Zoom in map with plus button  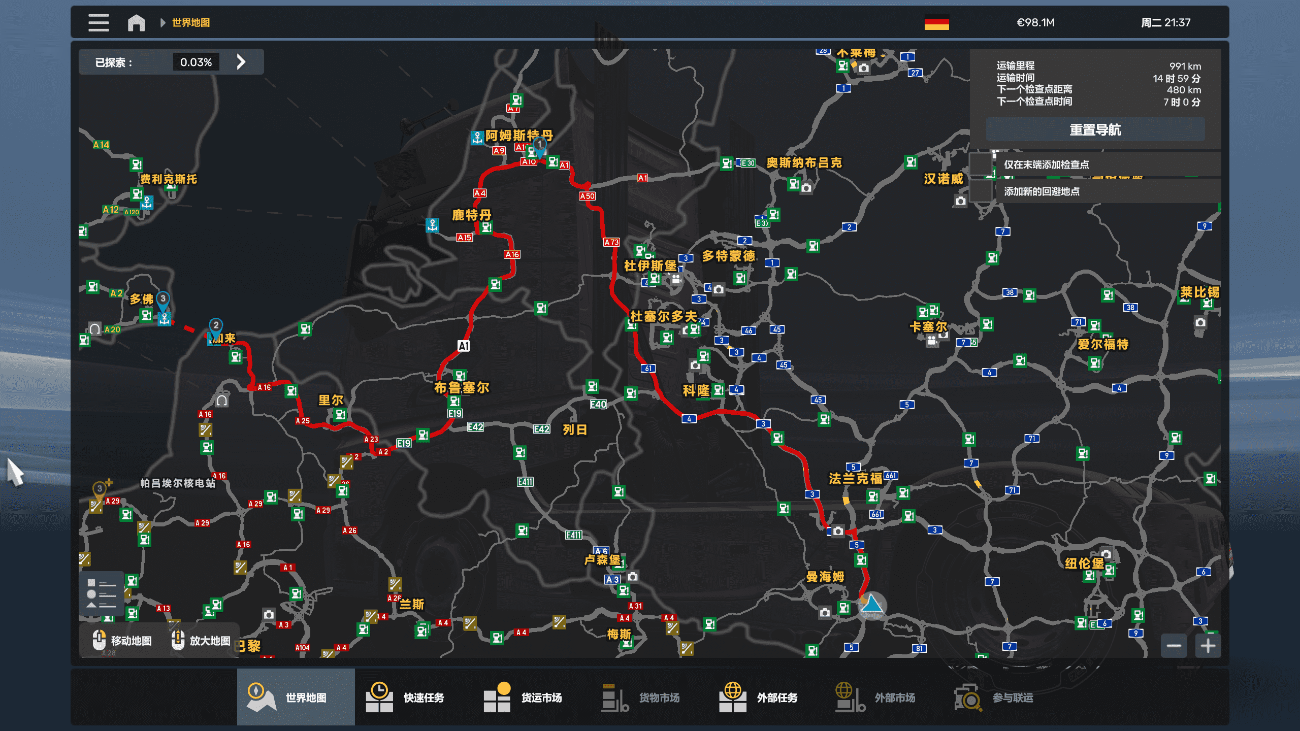pos(1208,646)
